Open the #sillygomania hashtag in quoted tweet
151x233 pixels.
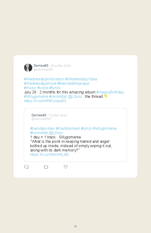(105, 128)
